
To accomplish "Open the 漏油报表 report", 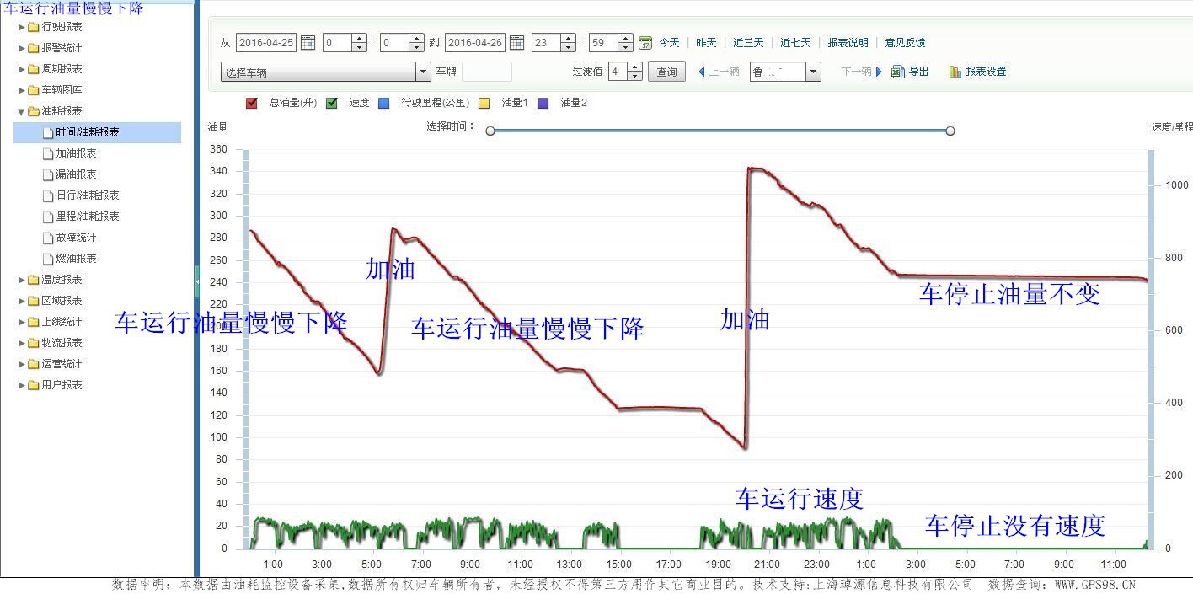I will (76, 174).
